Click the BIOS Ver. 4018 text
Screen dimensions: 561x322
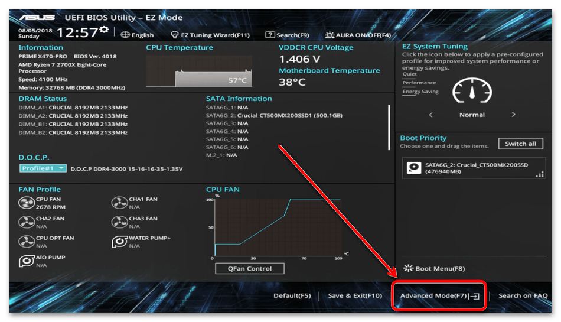(95, 56)
